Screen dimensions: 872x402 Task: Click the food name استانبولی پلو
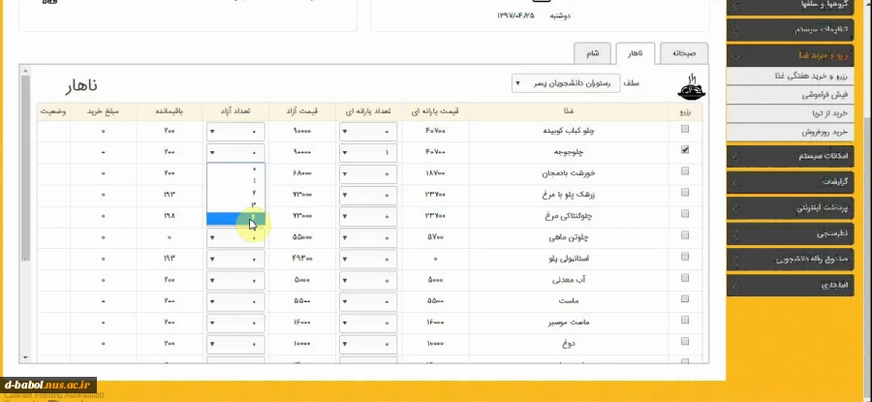[x=569, y=259]
